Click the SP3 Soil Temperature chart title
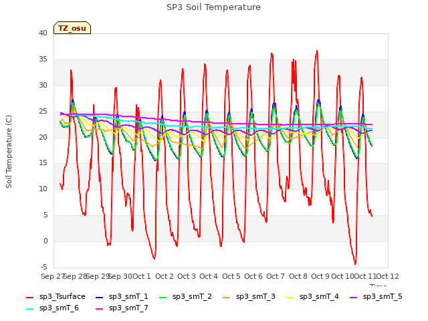The height and width of the screenshot is (321, 428). coord(213,7)
